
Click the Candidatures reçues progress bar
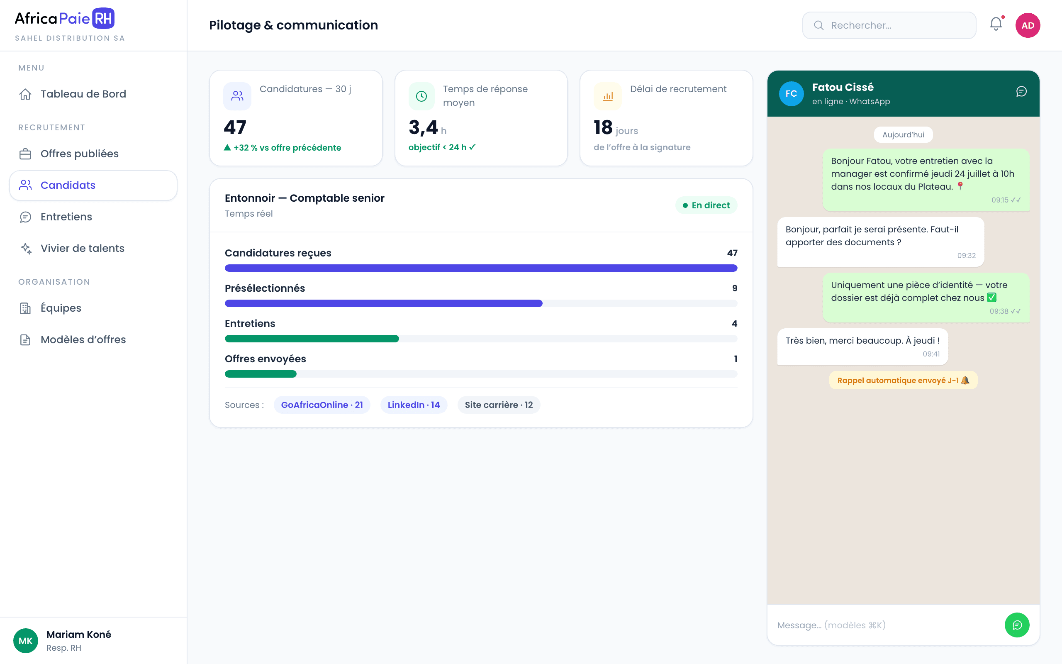pyautogui.click(x=481, y=268)
